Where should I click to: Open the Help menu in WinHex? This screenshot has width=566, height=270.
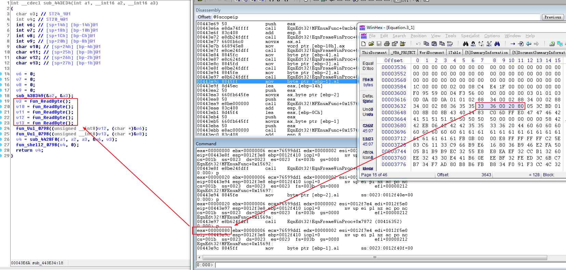pos(530,36)
